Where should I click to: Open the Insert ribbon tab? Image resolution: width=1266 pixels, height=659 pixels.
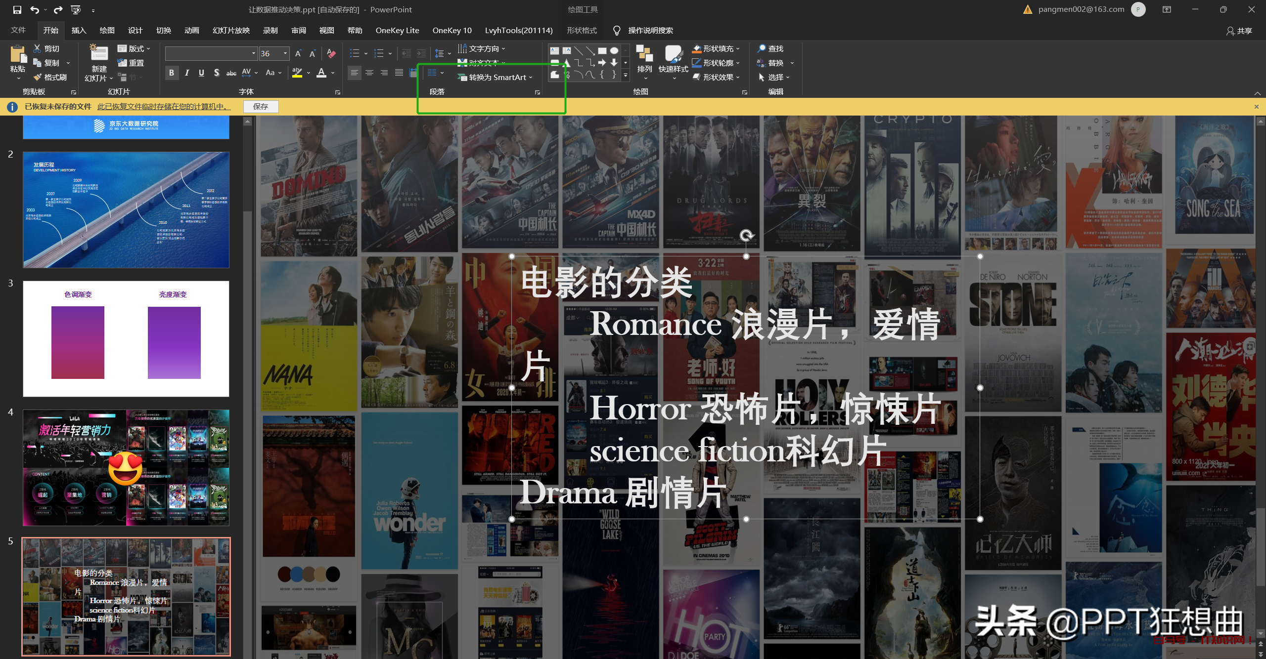click(x=79, y=30)
